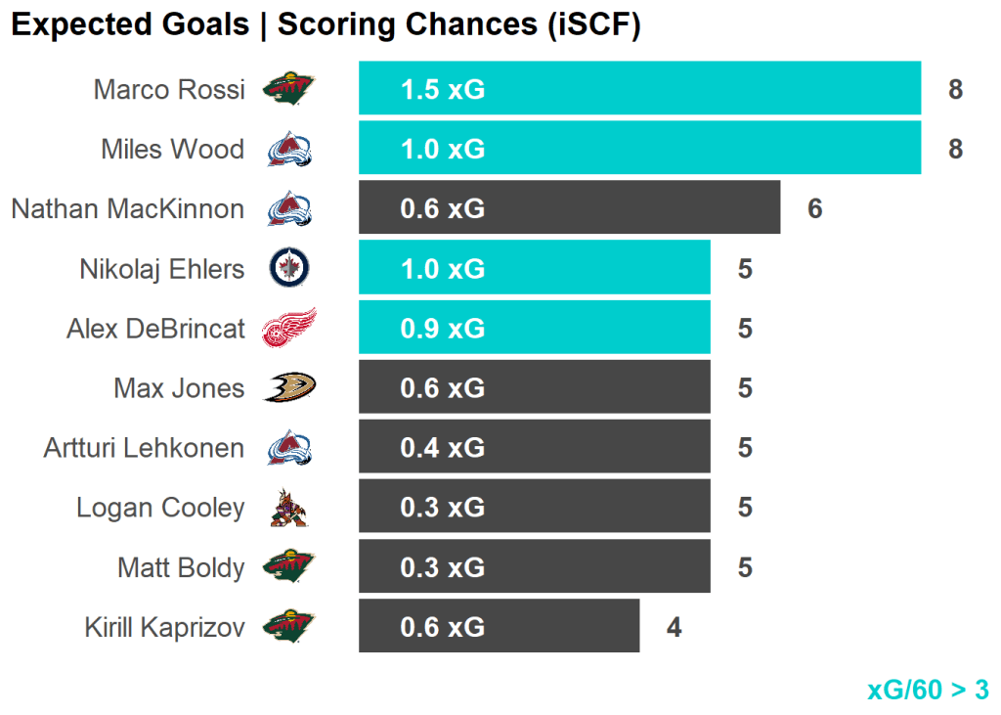This screenshot has height=715, width=1001.
Task: Click the Avalanche logo beside Nathan MacKinnon
Action: 289,208
